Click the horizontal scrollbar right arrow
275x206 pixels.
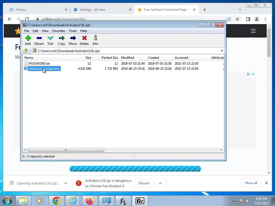point(221,150)
